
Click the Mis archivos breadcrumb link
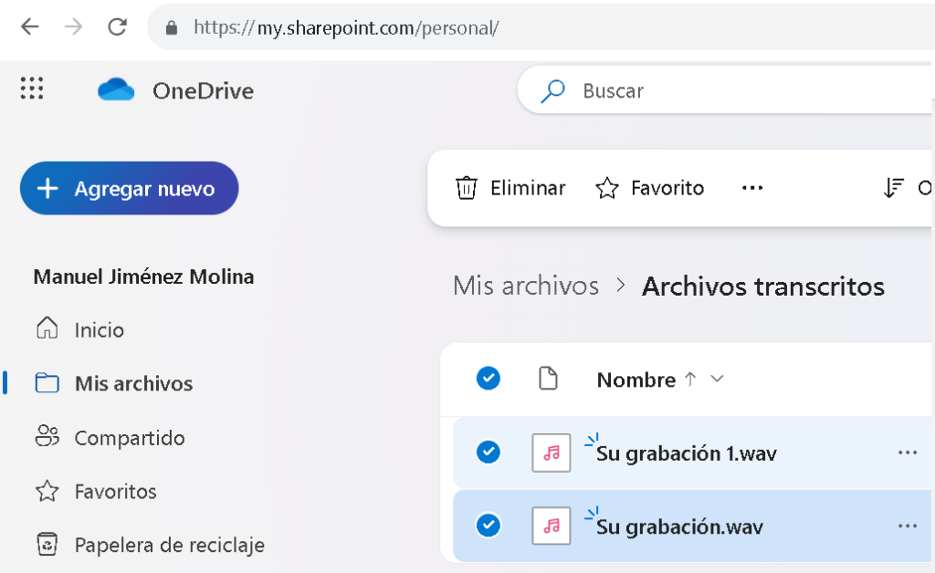pos(526,286)
